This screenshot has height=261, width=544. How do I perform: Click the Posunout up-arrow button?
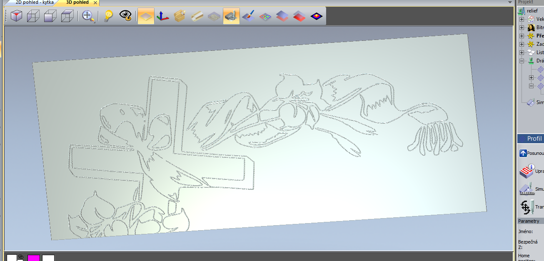[523, 153]
